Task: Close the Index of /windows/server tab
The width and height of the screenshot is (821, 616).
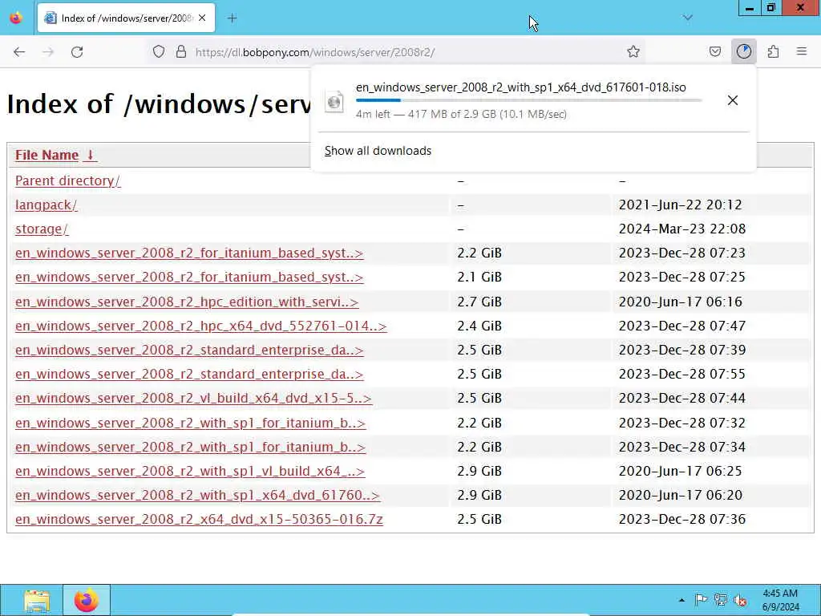Action: (x=202, y=18)
